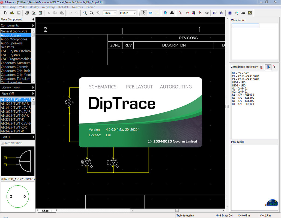Select LED2 - LED in project list
The image size is (281, 218).
tap(238, 85)
